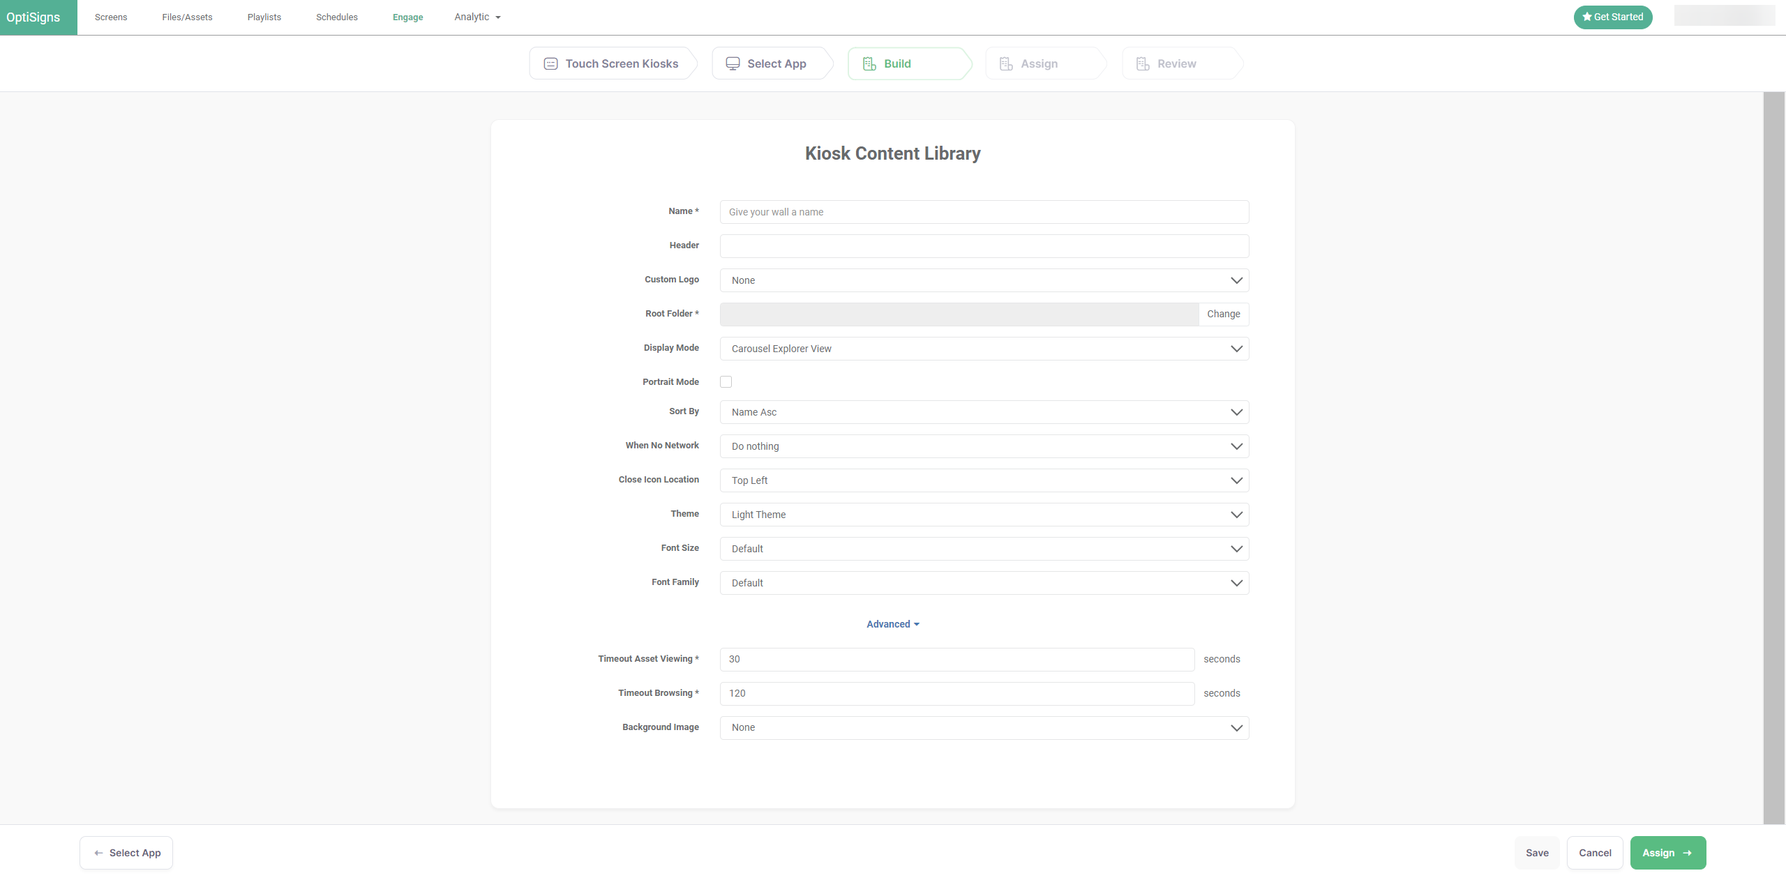Go to the Screens menu

click(111, 17)
